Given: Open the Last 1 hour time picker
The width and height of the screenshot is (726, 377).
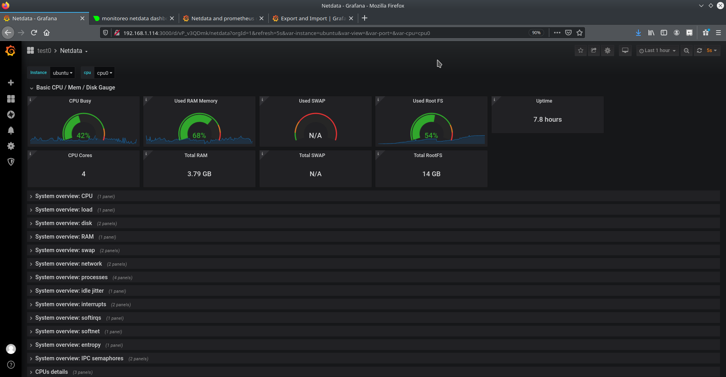Looking at the screenshot, I should click(657, 51).
